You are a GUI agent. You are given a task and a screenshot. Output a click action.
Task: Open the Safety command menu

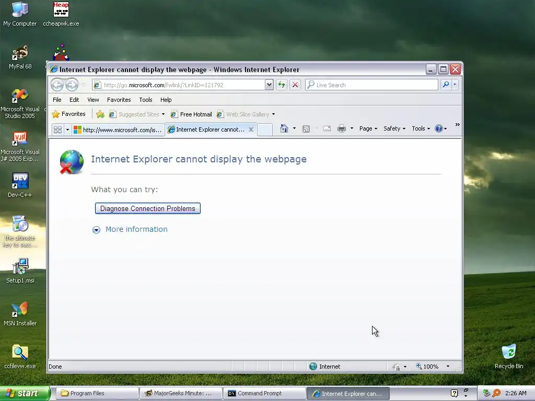click(394, 128)
